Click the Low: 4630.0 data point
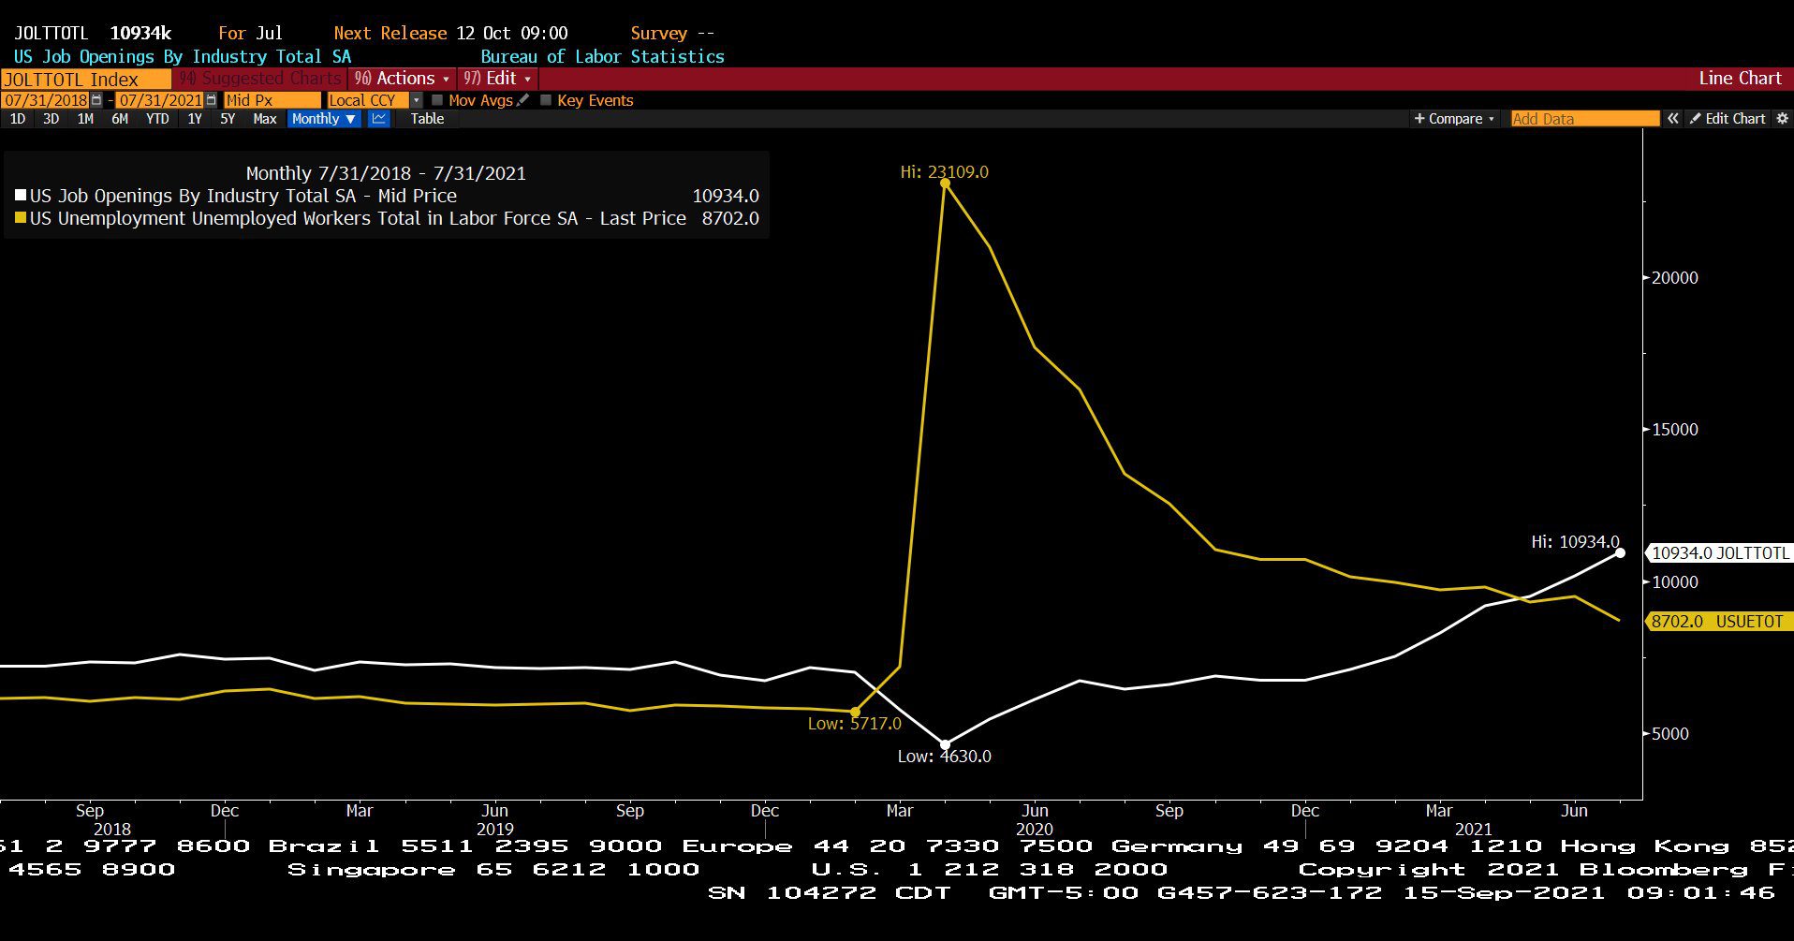 click(x=945, y=745)
